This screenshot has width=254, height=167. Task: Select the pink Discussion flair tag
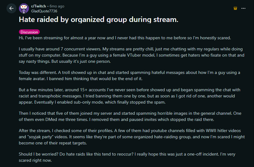tap(29, 32)
